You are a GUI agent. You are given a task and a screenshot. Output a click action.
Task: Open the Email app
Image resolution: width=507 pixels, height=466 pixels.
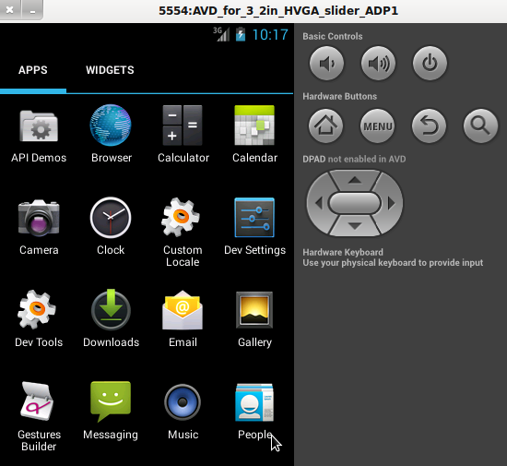pyautogui.click(x=183, y=318)
